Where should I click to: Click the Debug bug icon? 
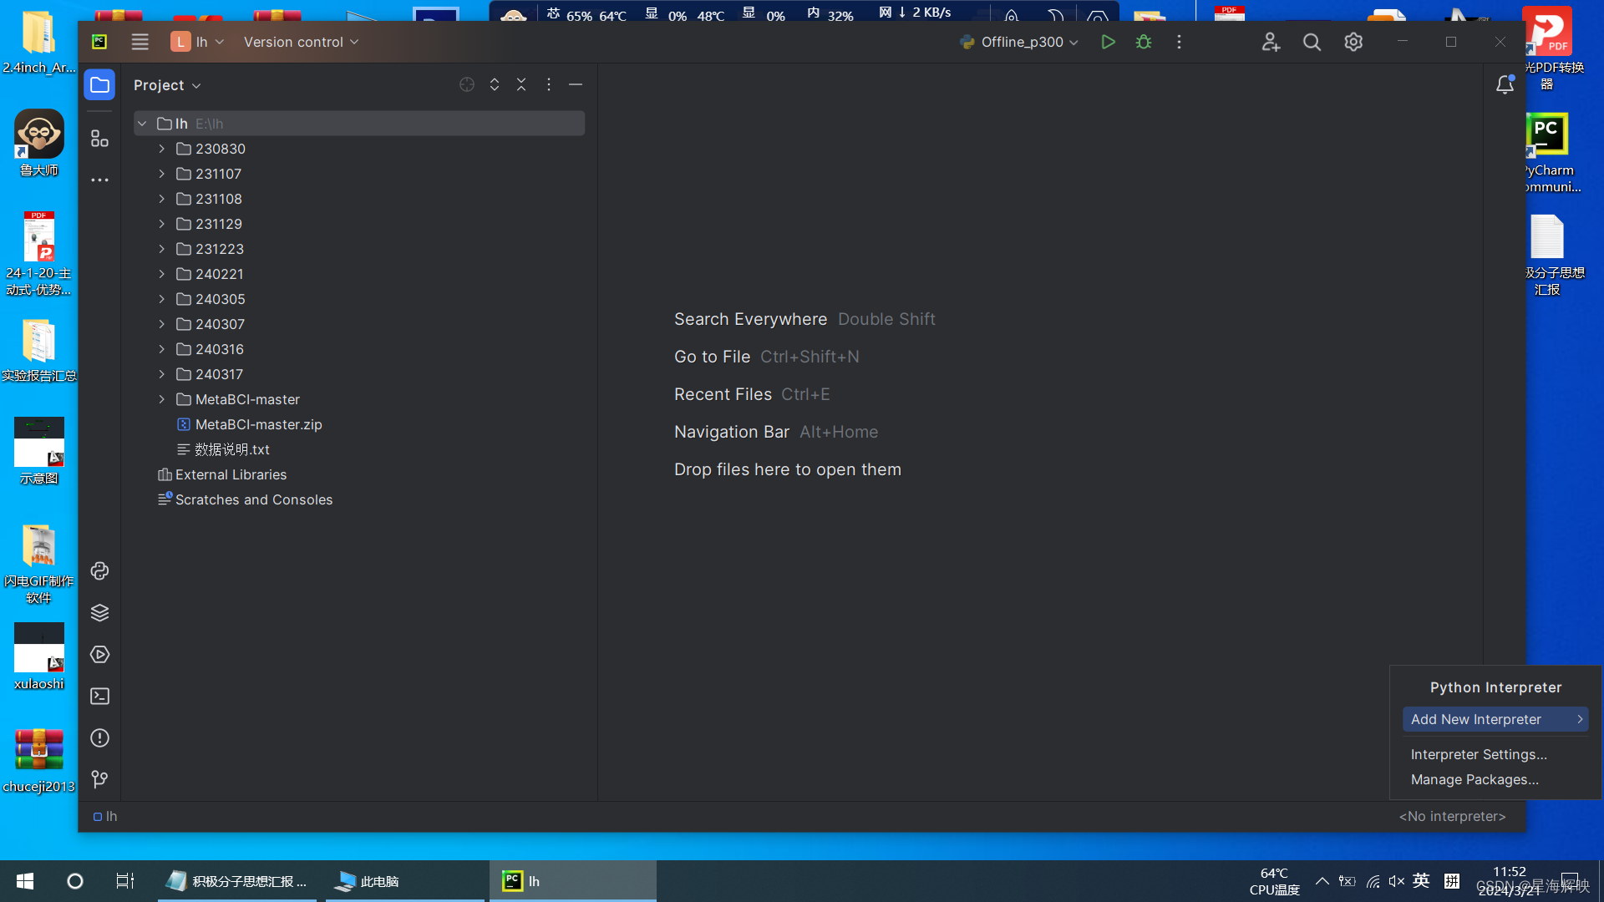click(x=1144, y=42)
